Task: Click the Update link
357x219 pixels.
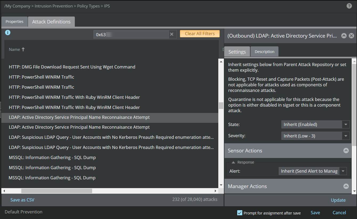Action: 338,200
